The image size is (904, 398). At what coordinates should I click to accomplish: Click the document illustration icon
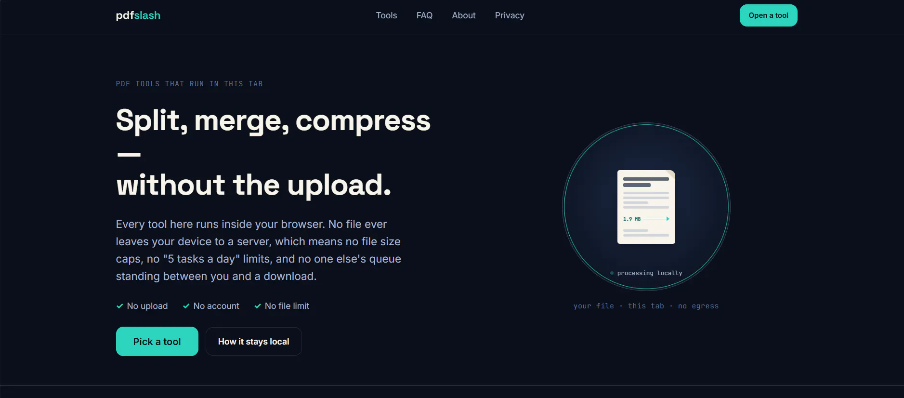(x=646, y=207)
